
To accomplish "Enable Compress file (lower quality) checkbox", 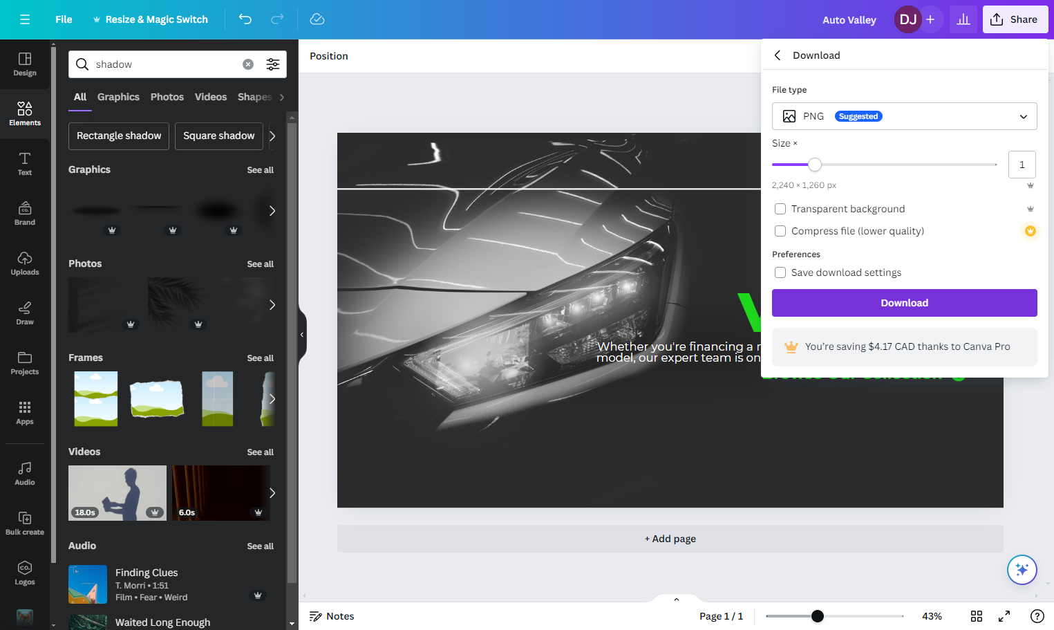I will coord(780,231).
